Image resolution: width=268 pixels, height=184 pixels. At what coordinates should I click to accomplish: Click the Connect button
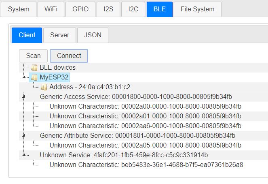69,56
